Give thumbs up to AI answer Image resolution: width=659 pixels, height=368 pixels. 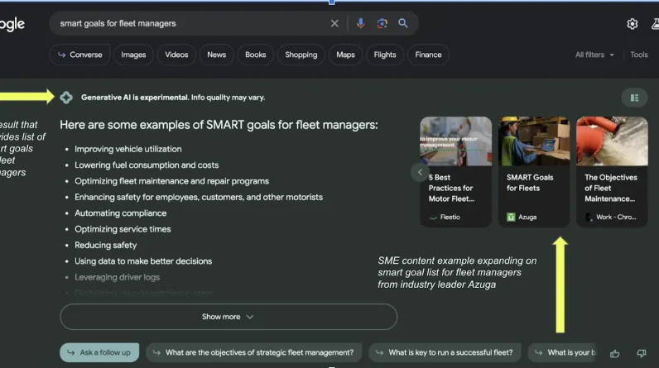pos(614,353)
